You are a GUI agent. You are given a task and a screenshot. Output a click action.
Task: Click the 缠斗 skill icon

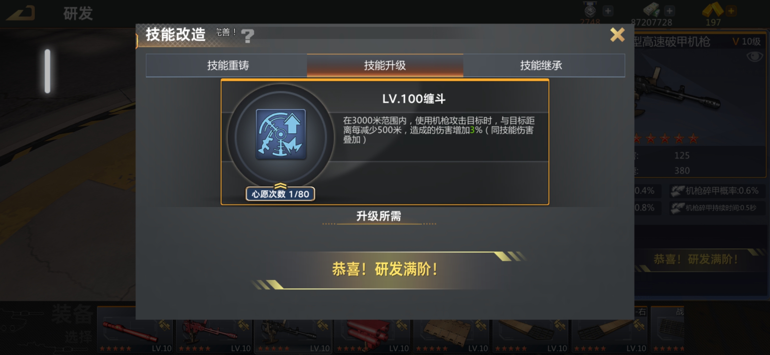pyautogui.click(x=281, y=134)
